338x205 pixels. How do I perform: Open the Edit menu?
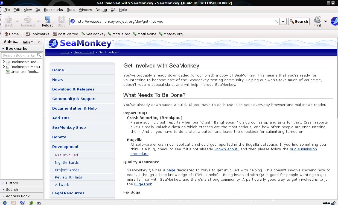tap(17, 10)
